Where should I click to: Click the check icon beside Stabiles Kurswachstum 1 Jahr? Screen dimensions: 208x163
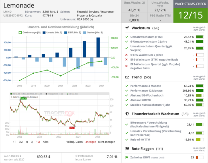pyautogui.click(x=127, y=105)
